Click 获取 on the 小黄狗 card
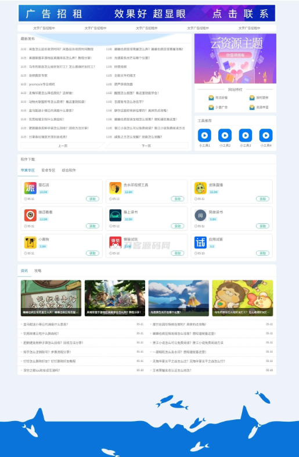299x457 pixels. coord(92,253)
